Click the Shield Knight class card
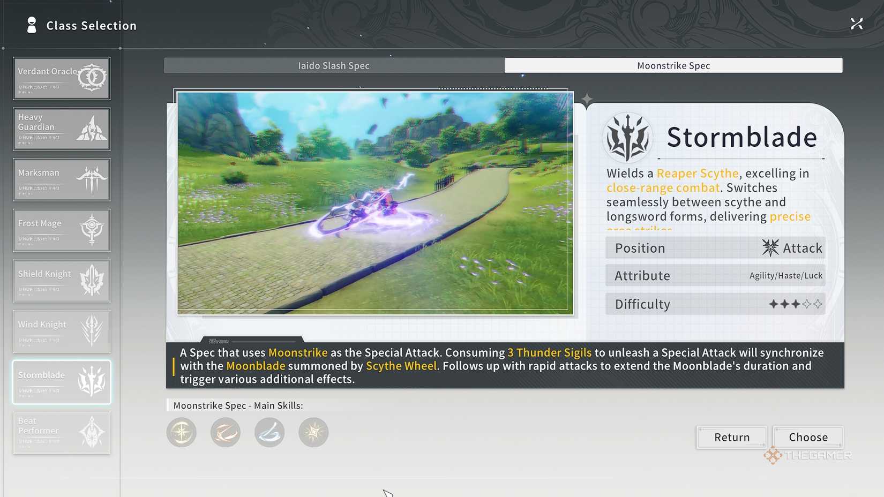The image size is (884, 497). coord(62,281)
